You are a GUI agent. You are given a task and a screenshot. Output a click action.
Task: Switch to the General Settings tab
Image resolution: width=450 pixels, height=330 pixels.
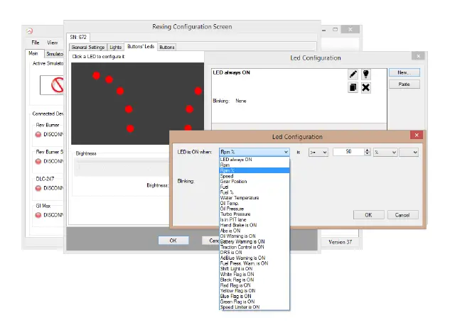tap(87, 48)
